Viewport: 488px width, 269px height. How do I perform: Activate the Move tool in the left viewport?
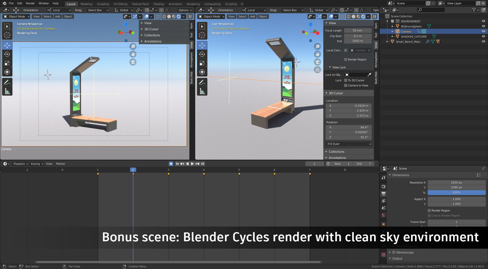pyautogui.click(x=7, y=46)
